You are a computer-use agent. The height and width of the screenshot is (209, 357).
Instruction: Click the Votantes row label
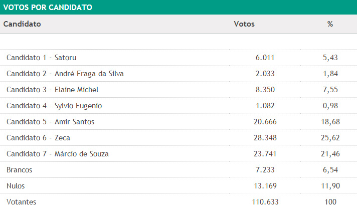tap(21, 202)
